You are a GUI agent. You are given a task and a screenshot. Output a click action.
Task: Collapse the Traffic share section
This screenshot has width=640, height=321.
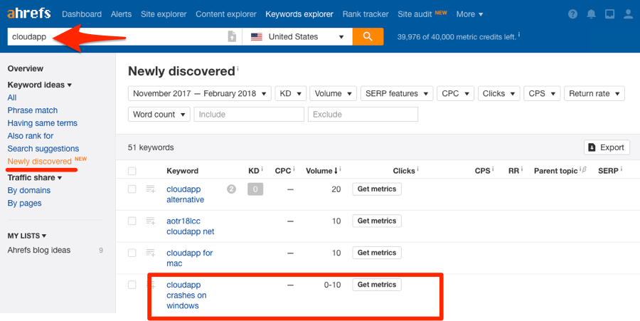pyautogui.click(x=35, y=178)
